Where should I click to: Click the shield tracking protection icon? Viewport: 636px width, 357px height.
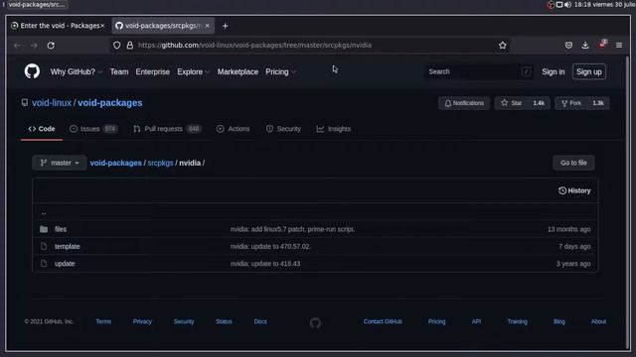coord(117,46)
